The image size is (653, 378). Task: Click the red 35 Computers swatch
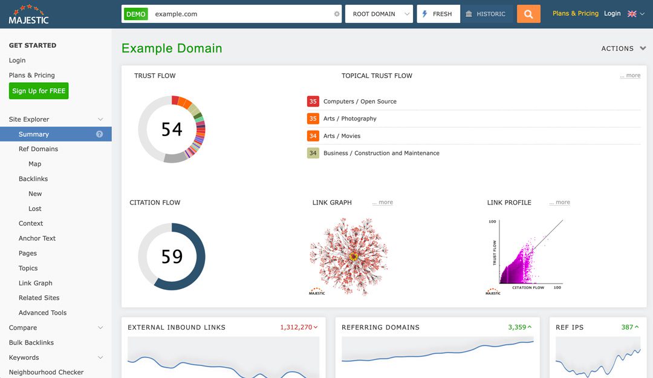tap(313, 101)
